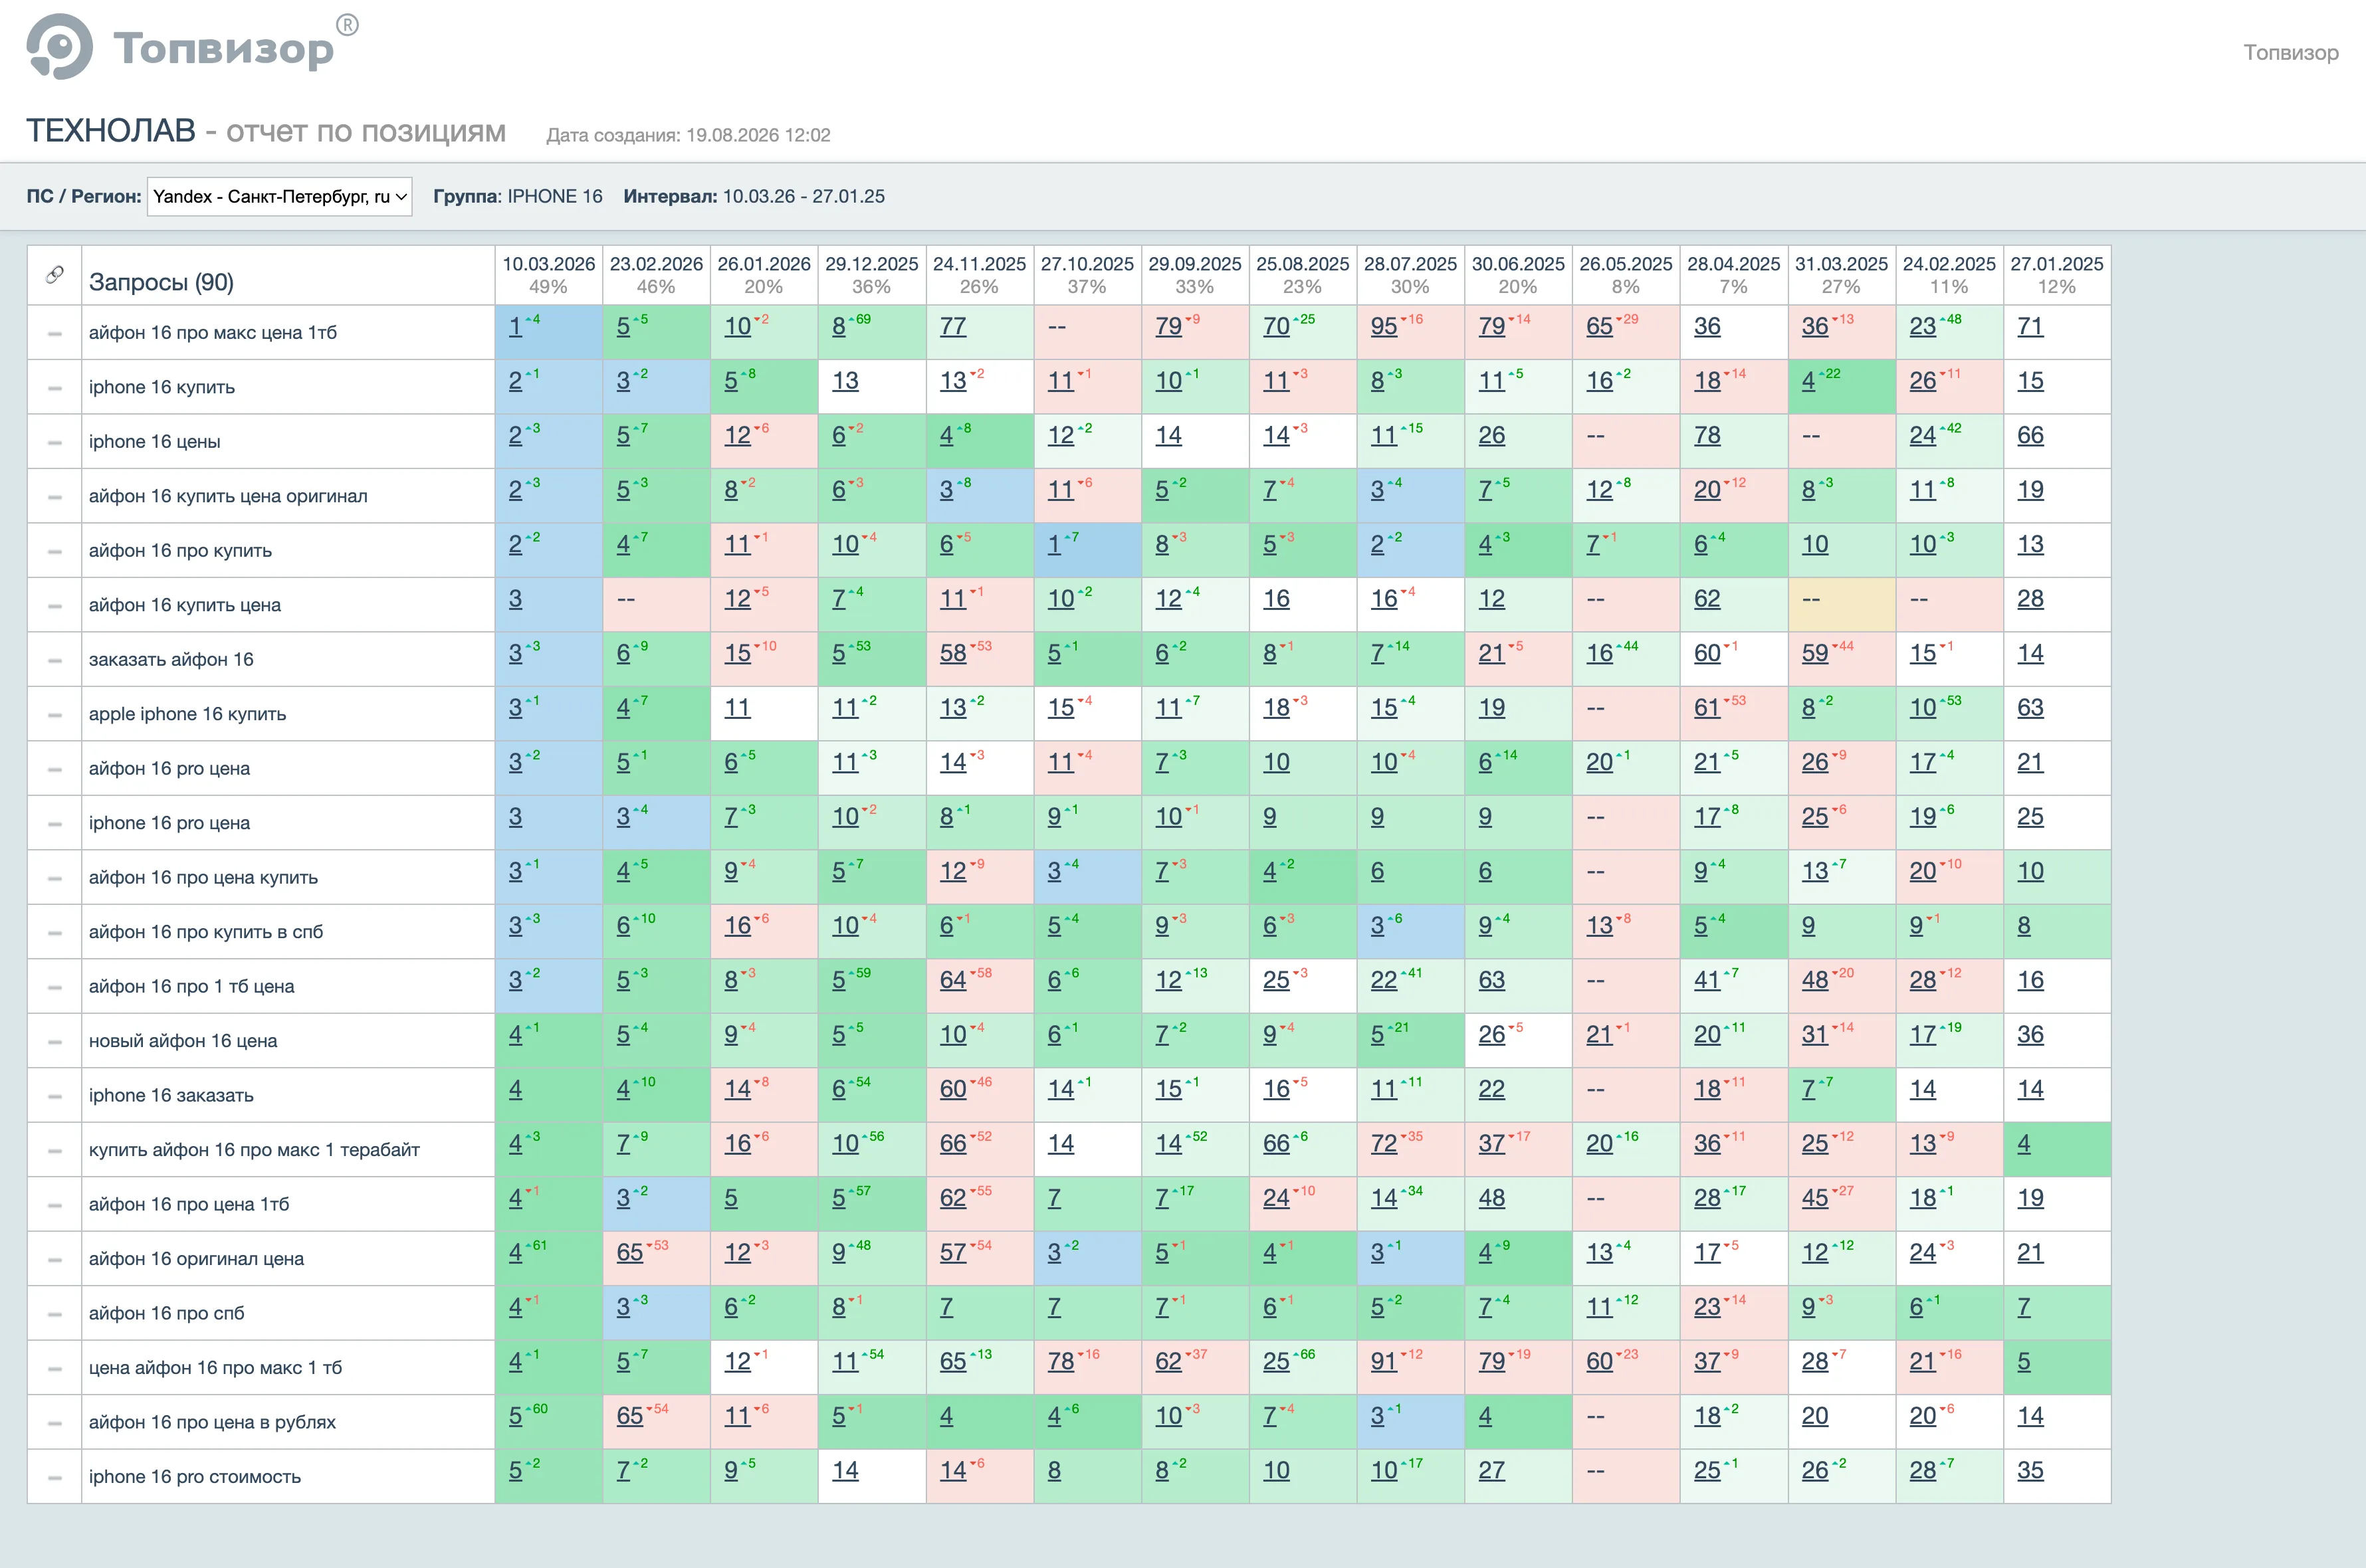2366x1568 pixels.
Task: Click query айфон 16 про цена в рублях
Action: (x=212, y=1423)
